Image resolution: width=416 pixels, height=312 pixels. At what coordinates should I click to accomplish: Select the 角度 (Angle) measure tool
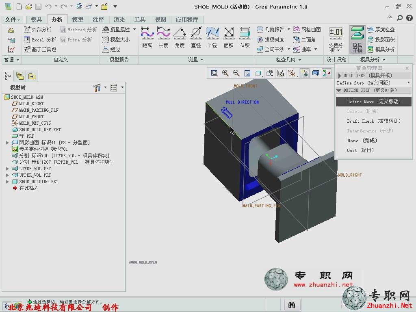click(180, 37)
